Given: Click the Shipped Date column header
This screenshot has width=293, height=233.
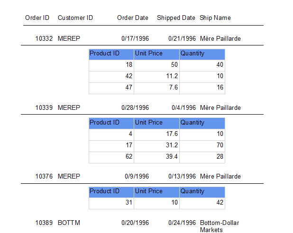Looking at the screenshot, I should tap(176, 18).
